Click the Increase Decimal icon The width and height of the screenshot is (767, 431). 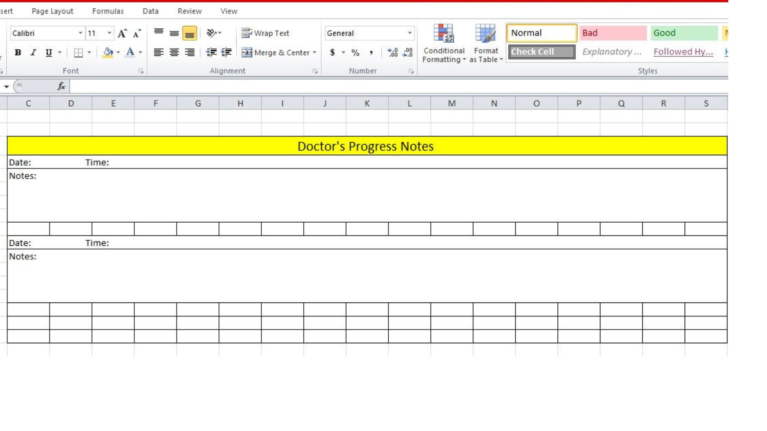[393, 52]
